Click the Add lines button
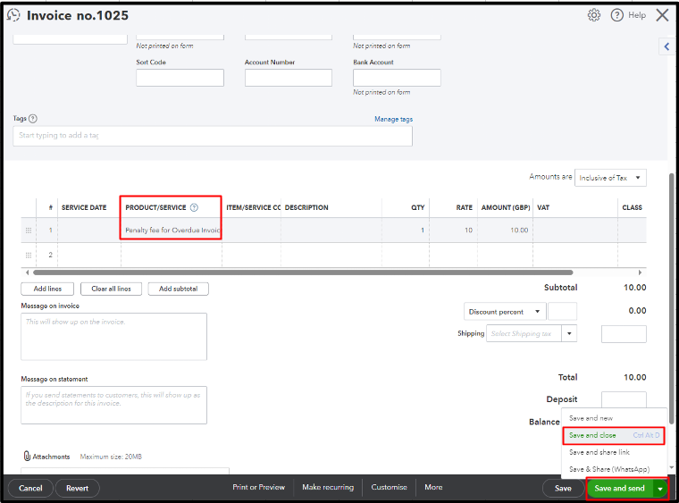679x503 pixels. (x=47, y=289)
